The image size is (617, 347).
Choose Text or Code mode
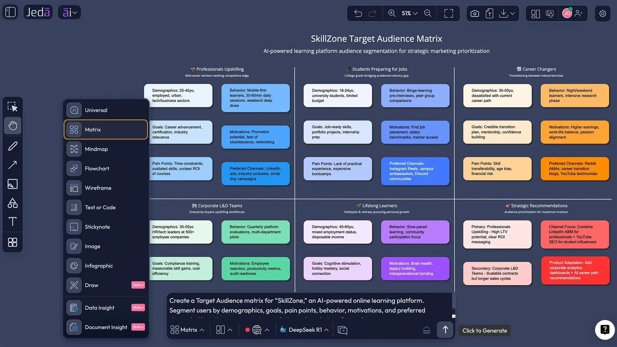pos(106,207)
